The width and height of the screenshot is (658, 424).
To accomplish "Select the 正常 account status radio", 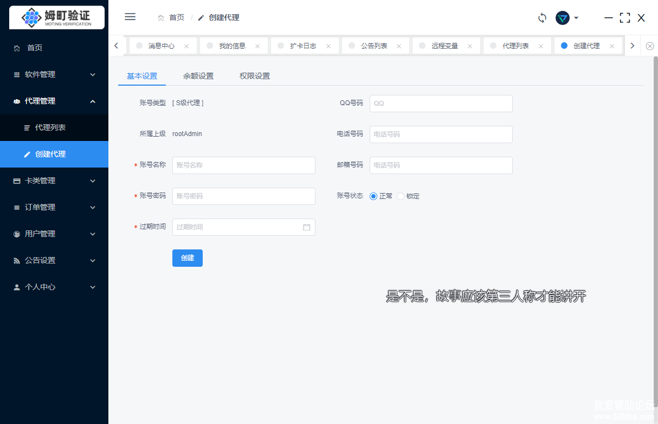I will [373, 196].
